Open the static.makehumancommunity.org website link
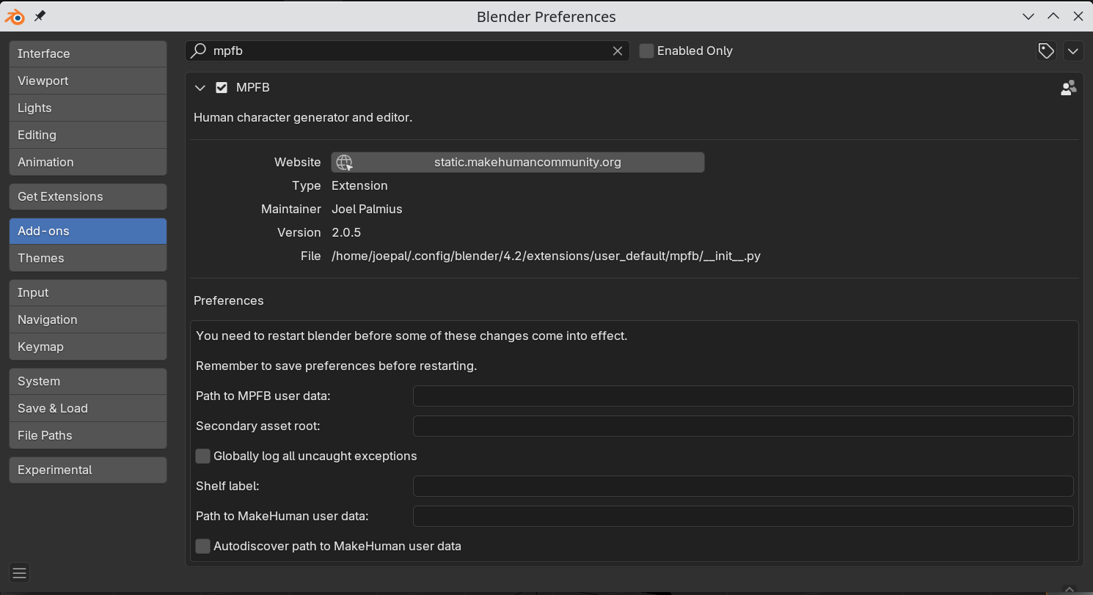Screen dimensions: 1093x595 (x=518, y=163)
